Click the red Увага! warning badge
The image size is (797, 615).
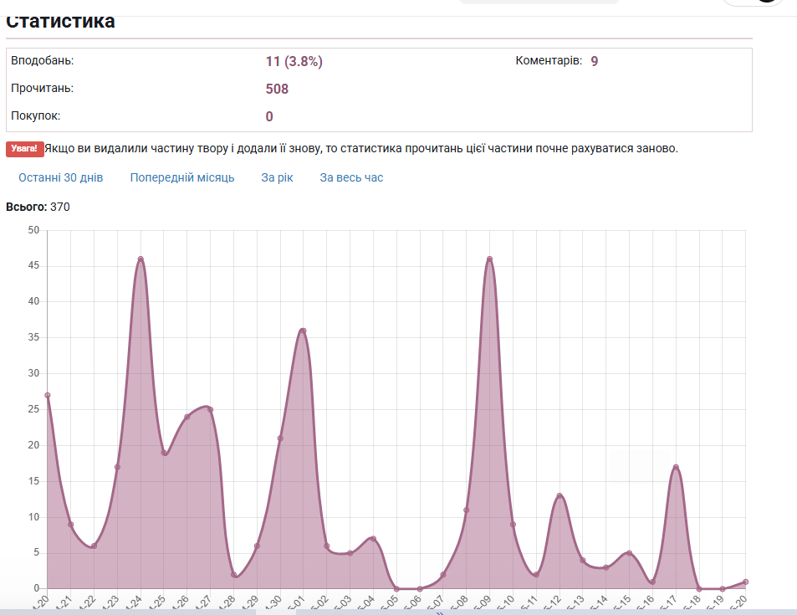click(x=25, y=149)
